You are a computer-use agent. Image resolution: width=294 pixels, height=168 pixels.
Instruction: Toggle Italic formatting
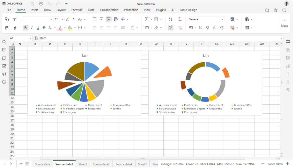(x=32, y=28)
